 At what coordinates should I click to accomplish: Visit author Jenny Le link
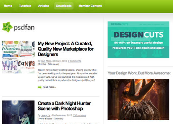point(46,115)
